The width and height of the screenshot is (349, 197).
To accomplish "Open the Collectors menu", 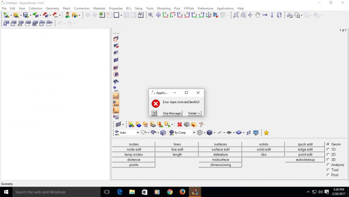I will click(35, 8).
